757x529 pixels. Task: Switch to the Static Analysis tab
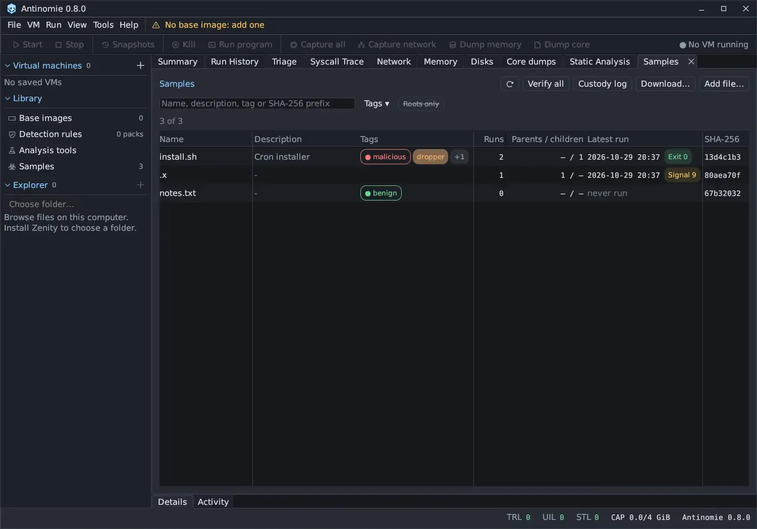pyautogui.click(x=600, y=61)
